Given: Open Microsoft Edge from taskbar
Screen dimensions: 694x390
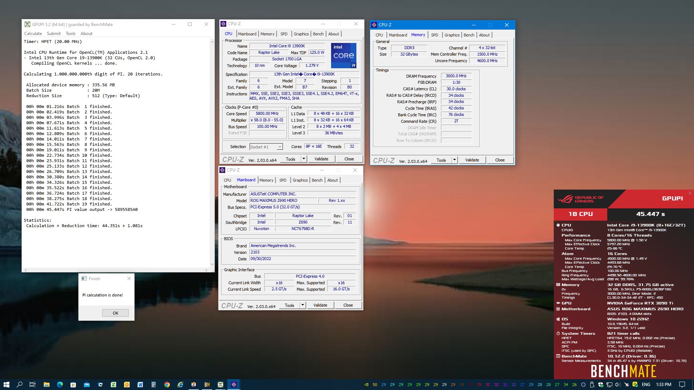Looking at the screenshot, I should click(x=60, y=385).
